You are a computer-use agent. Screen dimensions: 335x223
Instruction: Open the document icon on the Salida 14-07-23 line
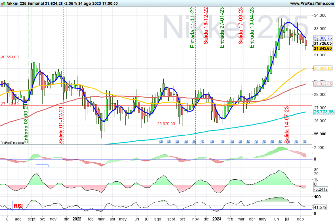pos(289,142)
